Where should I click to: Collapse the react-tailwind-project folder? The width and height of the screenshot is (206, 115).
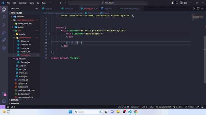tap(26, 20)
